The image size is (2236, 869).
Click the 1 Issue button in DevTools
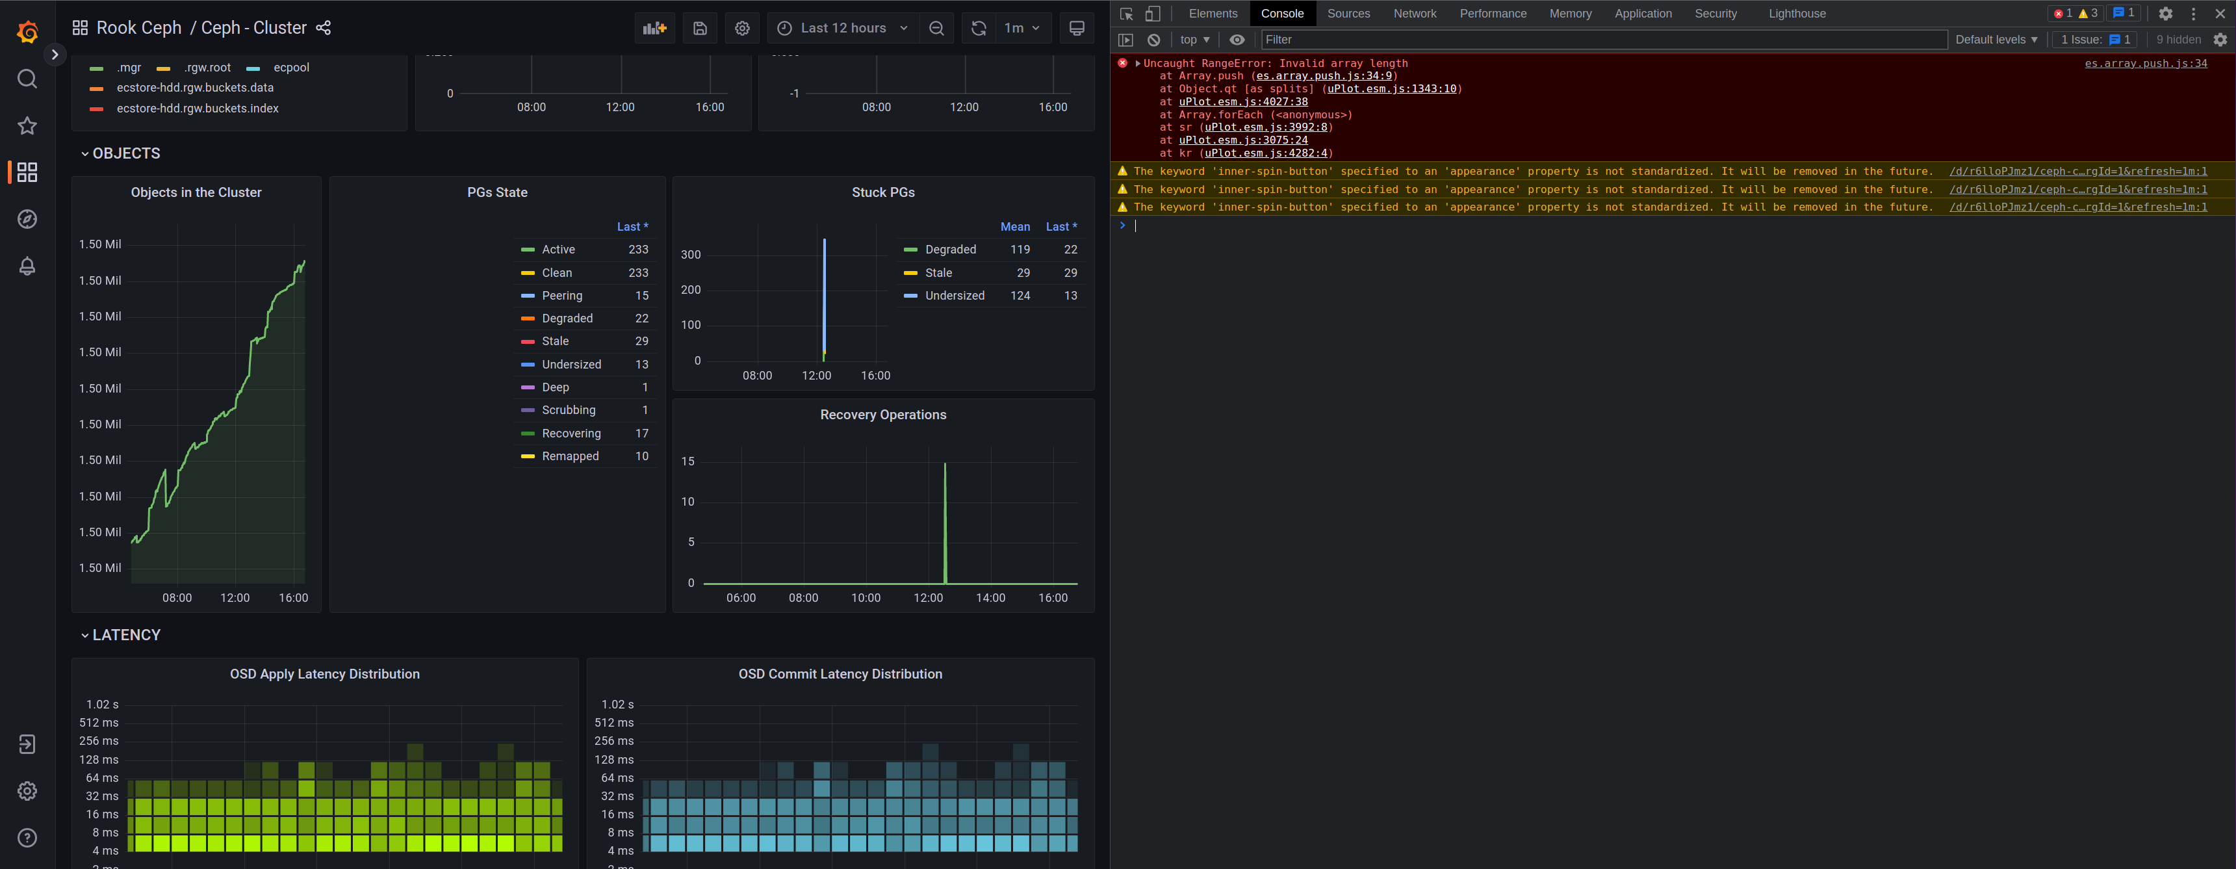point(2094,39)
